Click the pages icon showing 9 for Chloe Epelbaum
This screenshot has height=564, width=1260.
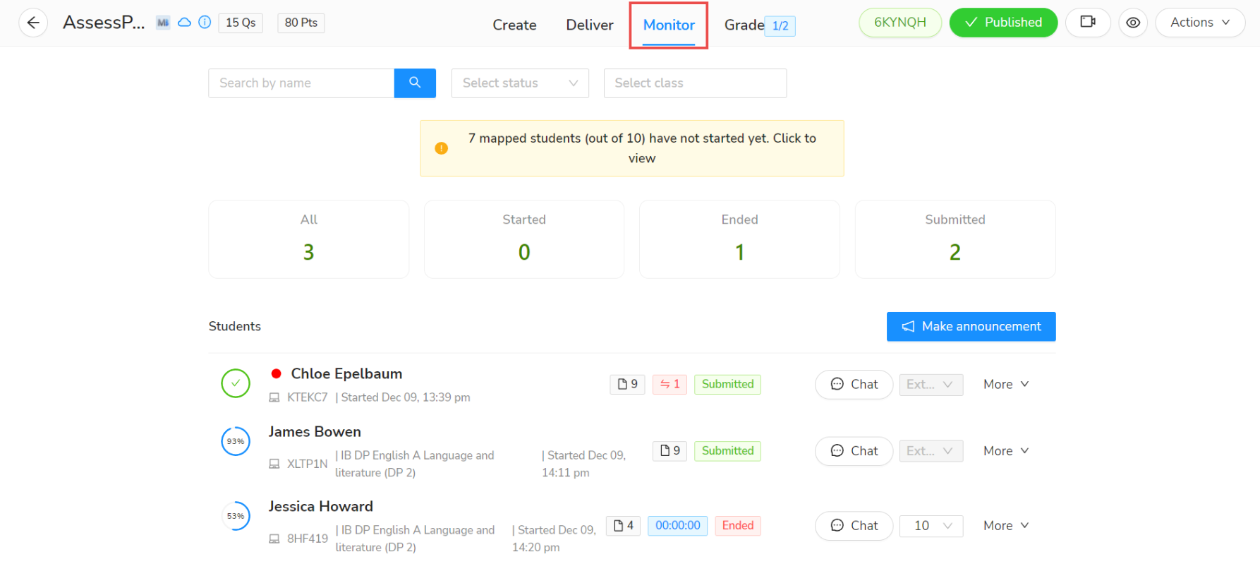coord(626,384)
